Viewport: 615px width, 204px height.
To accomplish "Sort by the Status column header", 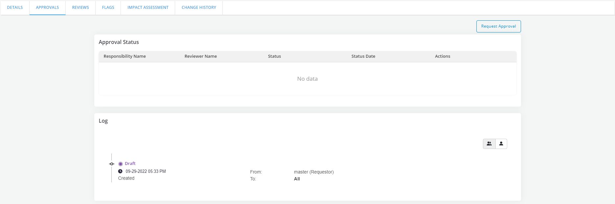I will [x=274, y=56].
